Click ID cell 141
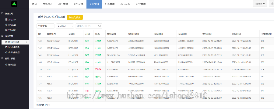The width and height of the screenshot is (274, 109). tap(40, 55)
